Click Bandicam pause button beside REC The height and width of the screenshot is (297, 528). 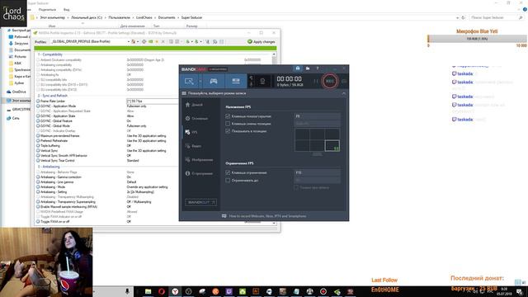coord(316,81)
